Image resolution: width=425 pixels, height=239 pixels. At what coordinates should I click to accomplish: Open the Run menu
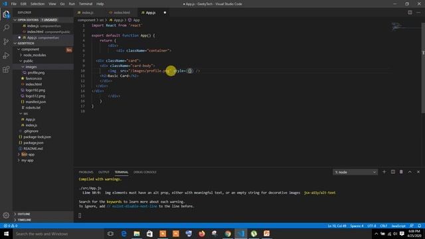tap(72, 4)
